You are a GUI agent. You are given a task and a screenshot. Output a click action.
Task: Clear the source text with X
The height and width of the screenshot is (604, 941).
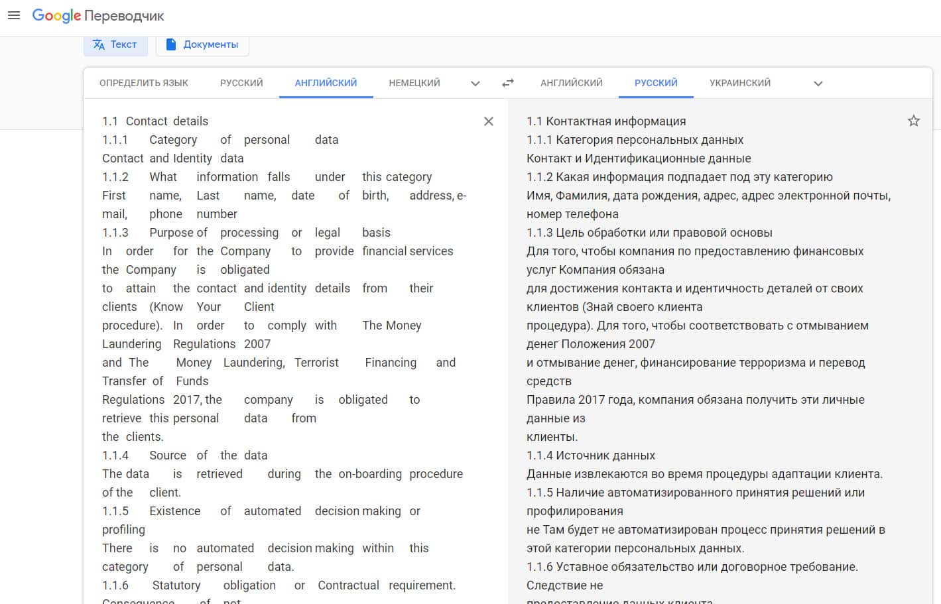(x=489, y=121)
